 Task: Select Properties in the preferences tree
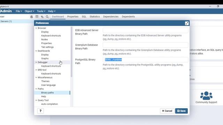[x=46, y=43]
